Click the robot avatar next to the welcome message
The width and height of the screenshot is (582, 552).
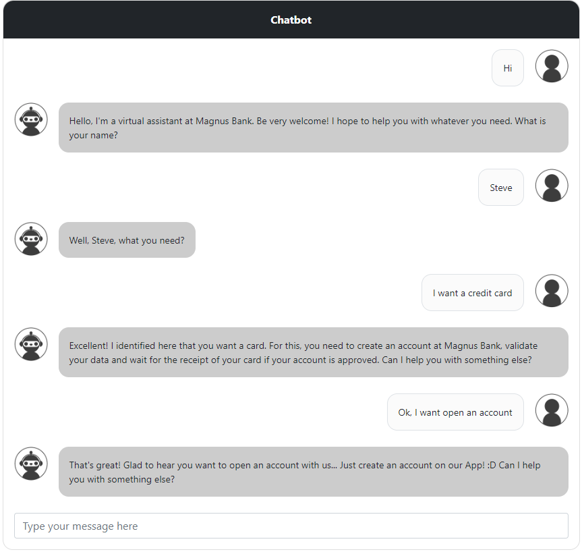[x=31, y=119]
